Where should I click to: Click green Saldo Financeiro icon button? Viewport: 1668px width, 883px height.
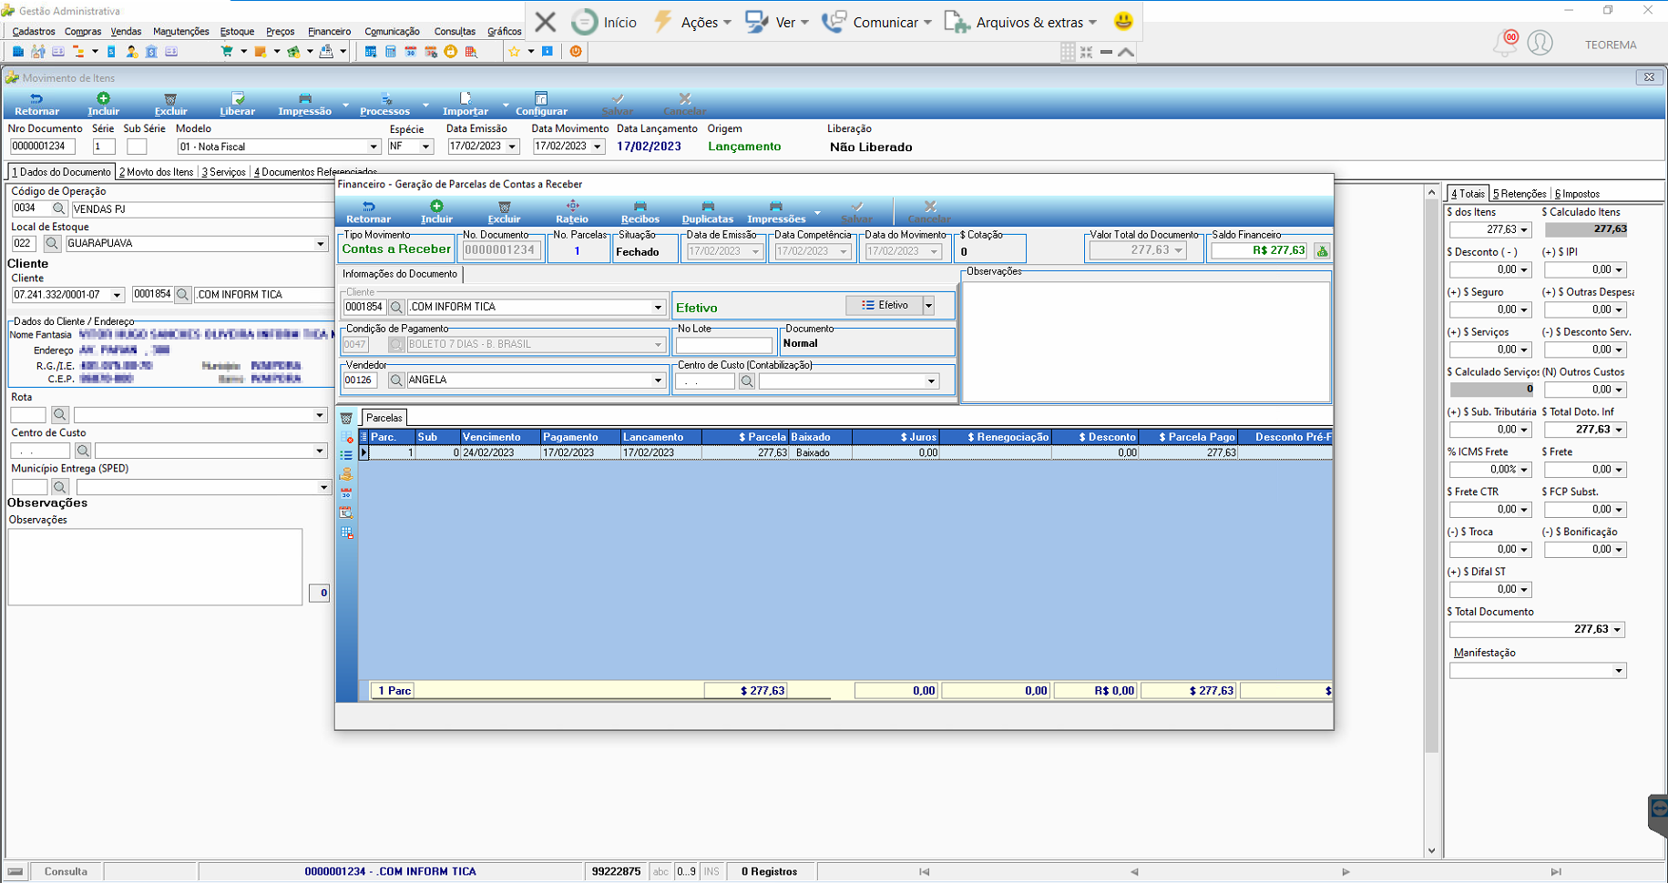(x=1322, y=250)
